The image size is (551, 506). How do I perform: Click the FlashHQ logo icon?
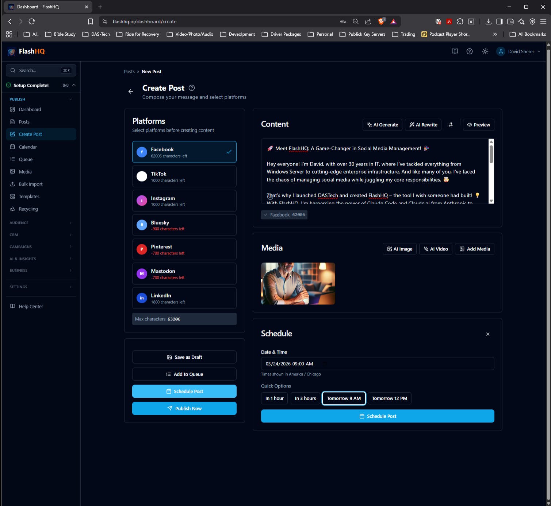coord(12,52)
